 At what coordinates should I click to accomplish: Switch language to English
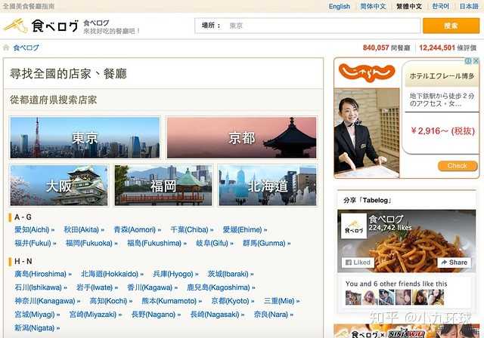(340, 7)
